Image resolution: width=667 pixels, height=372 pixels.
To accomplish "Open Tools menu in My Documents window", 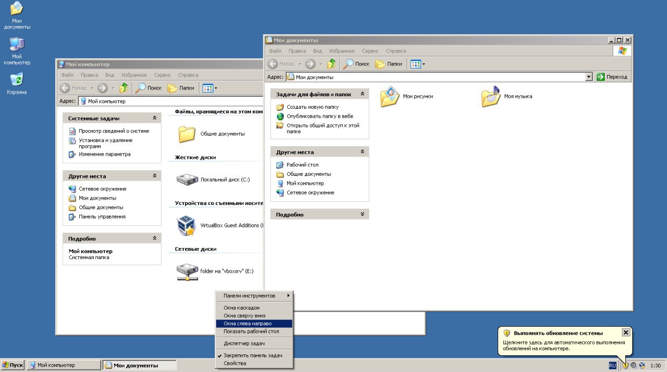I will [x=370, y=51].
